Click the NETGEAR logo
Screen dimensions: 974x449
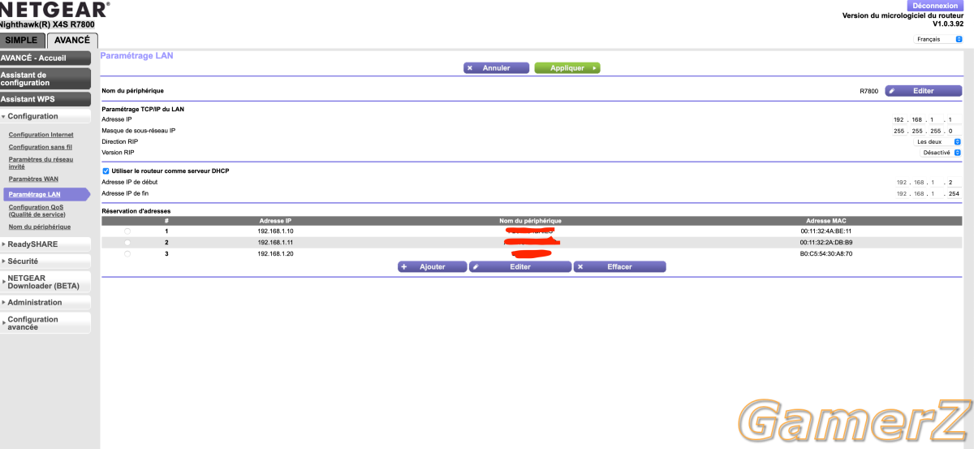pos(54,10)
